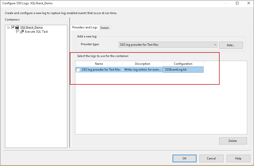
Task: Open Help for SSIS logging
Action: (238, 158)
